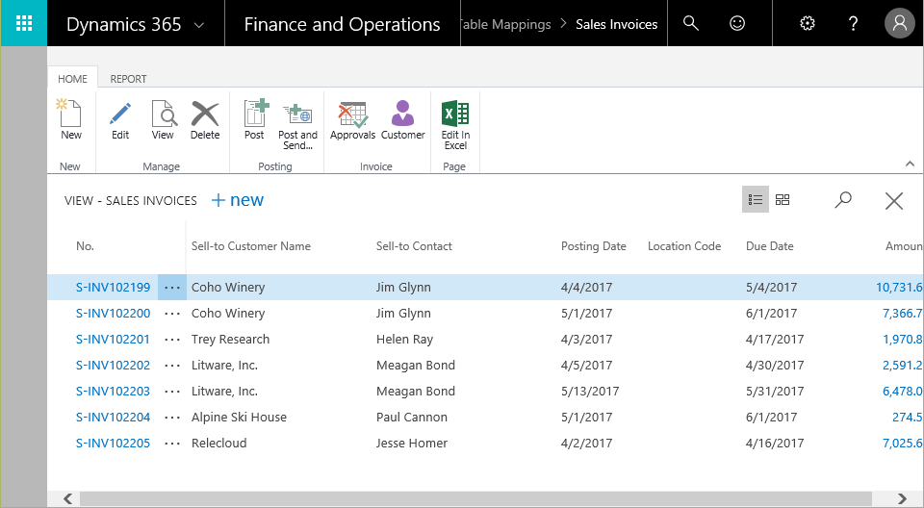Click Helen Ray contact cell
The image size is (924, 508).
point(404,340)
